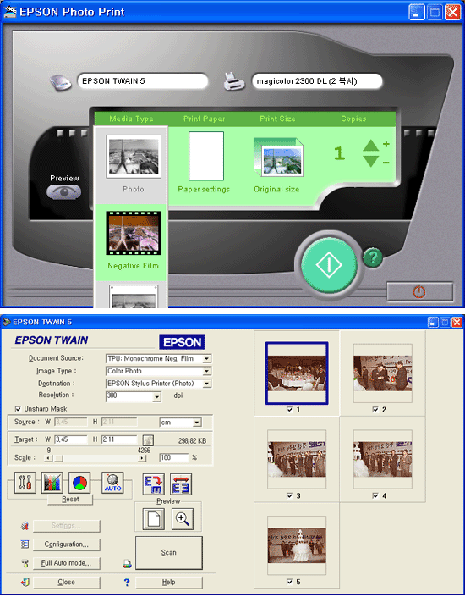Image resolution: width=465 pixels, height=597 pixels.
Task: Start printing with the green diamond button
Action: click(329, 264)
